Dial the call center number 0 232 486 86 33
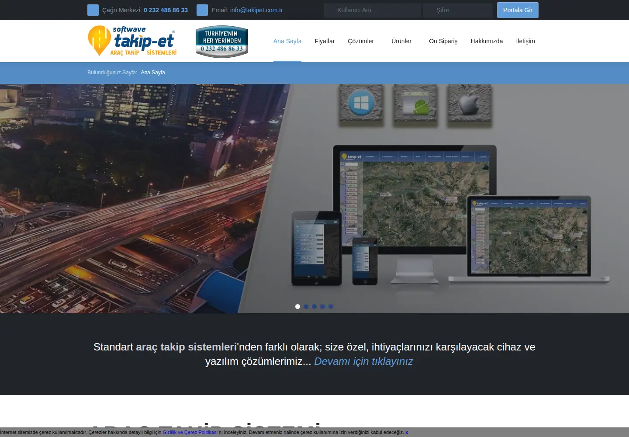Viewport: 629px width, 437px height. click(166, 10)
